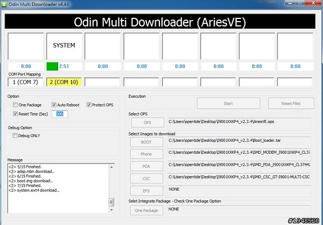Click the CSC image select button
Screen dimensions: 323x225
[146, 179]
